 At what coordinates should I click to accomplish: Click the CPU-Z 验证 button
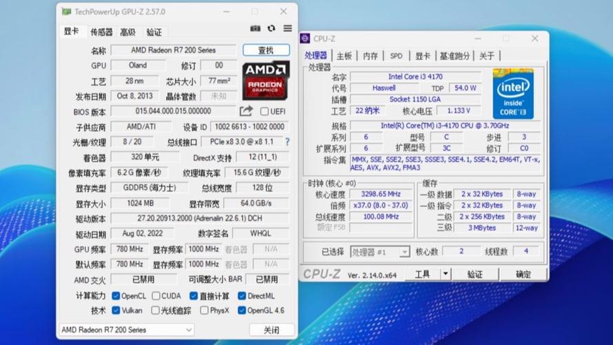tap(475, 274)
